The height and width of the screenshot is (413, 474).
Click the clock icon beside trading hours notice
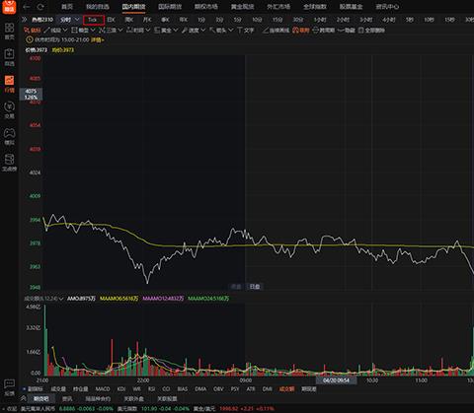(30, 39)
